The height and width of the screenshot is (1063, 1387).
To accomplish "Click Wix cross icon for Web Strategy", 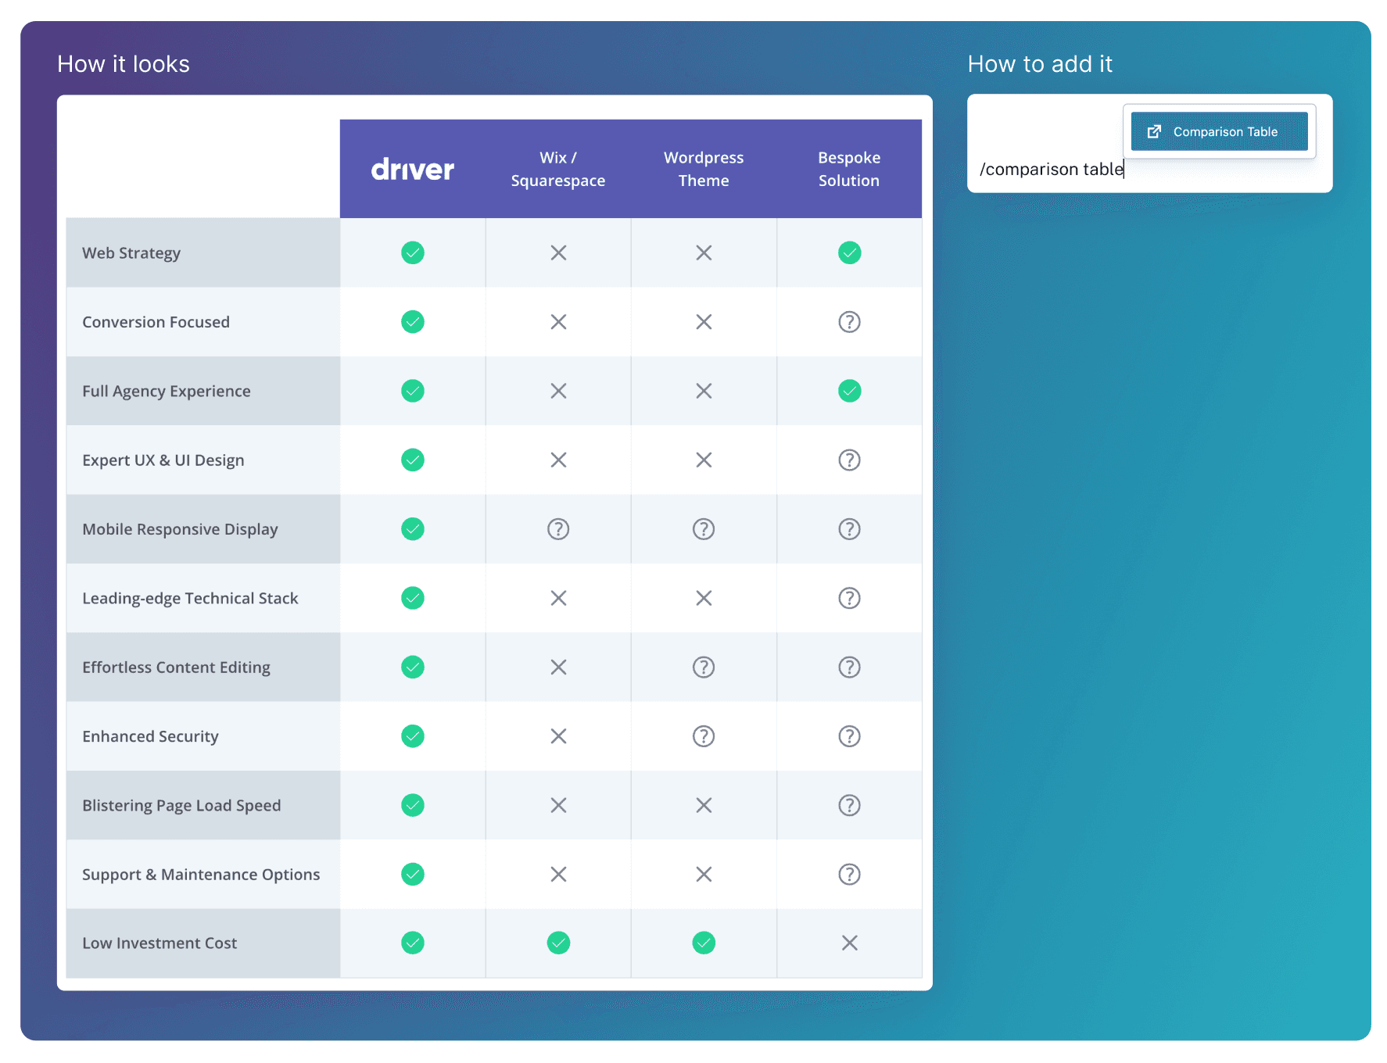I will coord(558,252).
